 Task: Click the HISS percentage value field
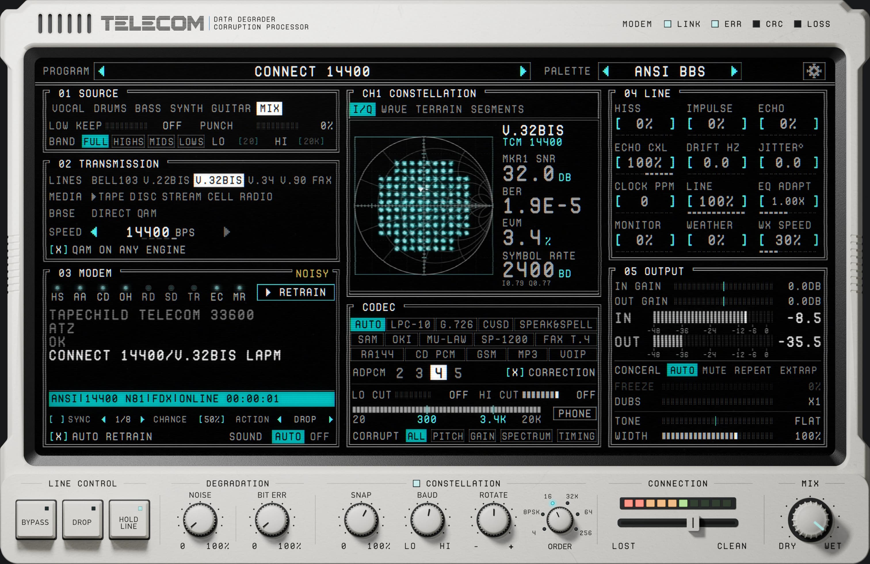[645, 124]
